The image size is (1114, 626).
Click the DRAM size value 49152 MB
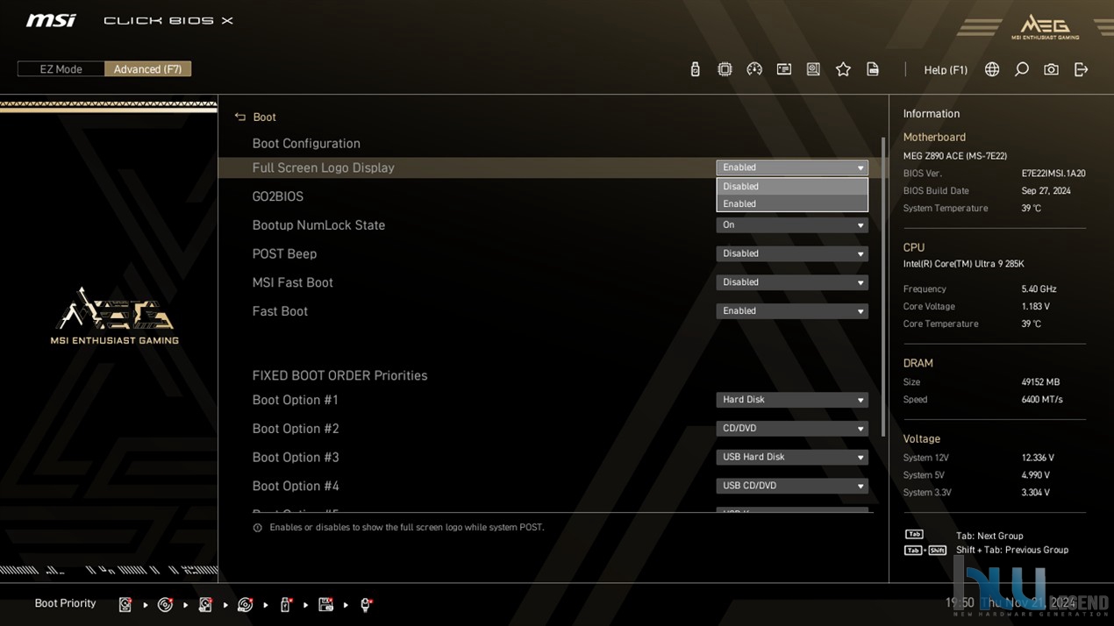click(1040, 382)
